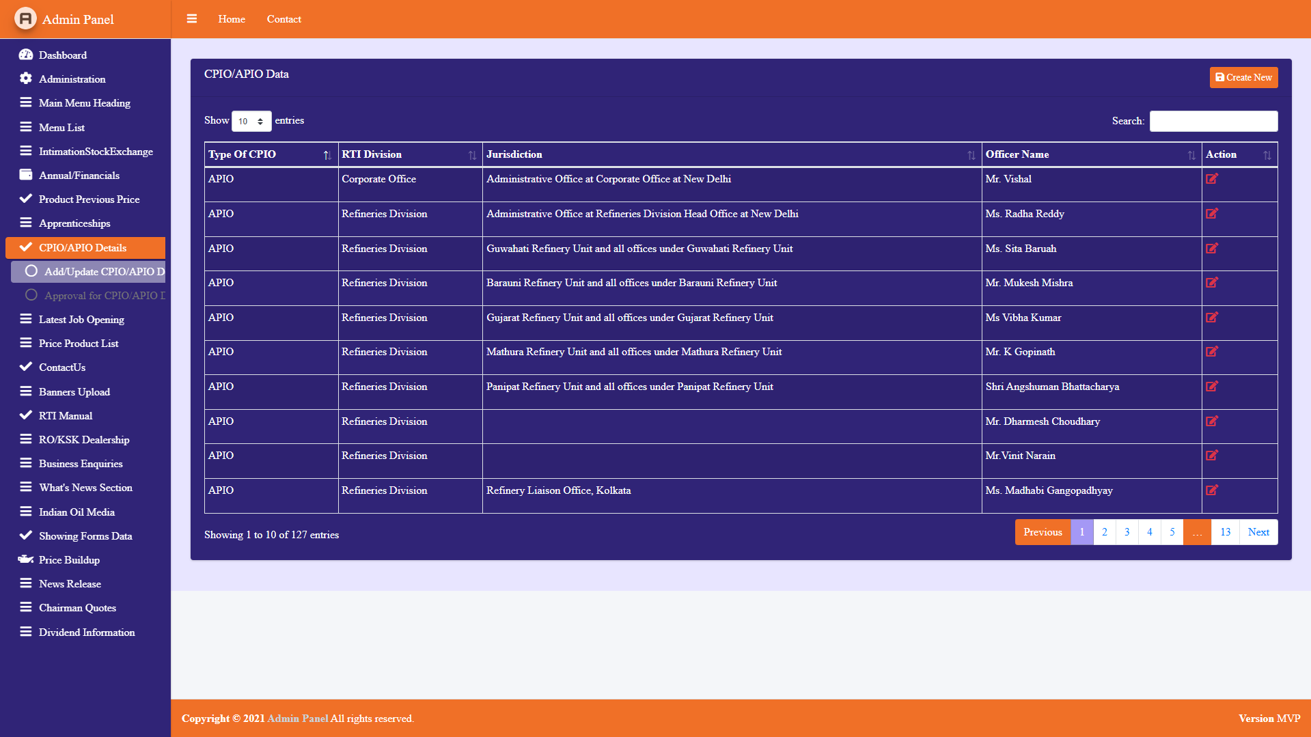The width and height of the screenshot is (1311, 737).
Task: Edit Ms. Radha Reddy's entry with action icon
Action: coord(1213,214)
